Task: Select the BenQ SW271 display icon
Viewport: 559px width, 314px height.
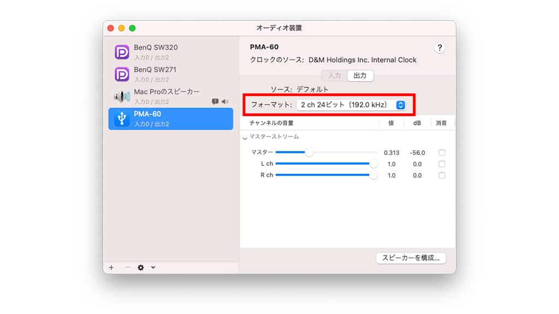Action: click(122, 74)
